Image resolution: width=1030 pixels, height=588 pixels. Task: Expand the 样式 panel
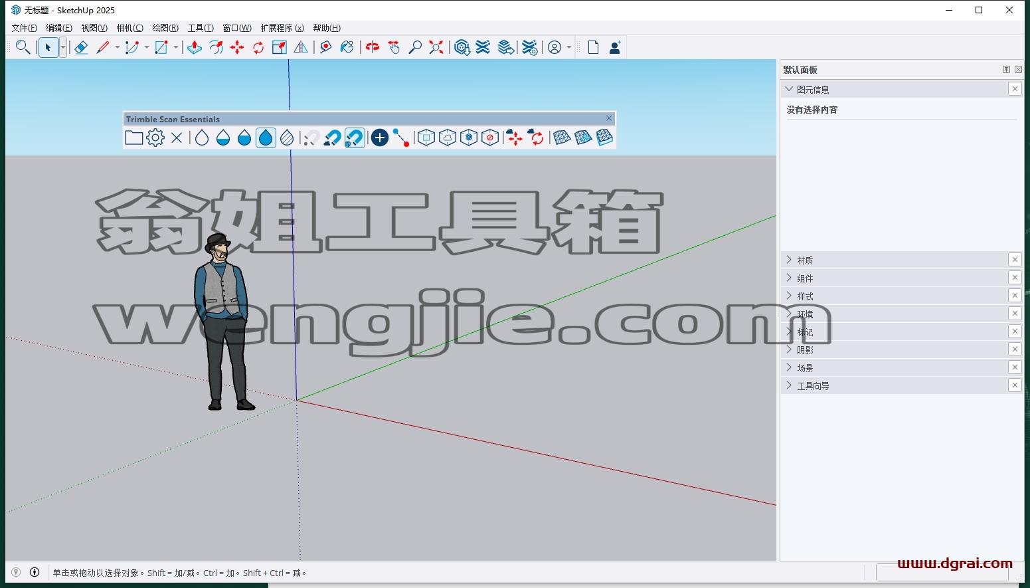[x=789, y=296]
